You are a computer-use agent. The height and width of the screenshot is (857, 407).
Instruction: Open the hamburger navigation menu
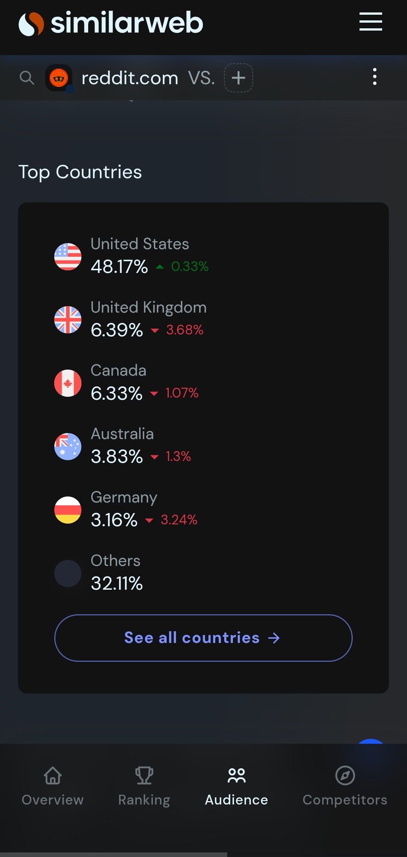pos(370,22)
